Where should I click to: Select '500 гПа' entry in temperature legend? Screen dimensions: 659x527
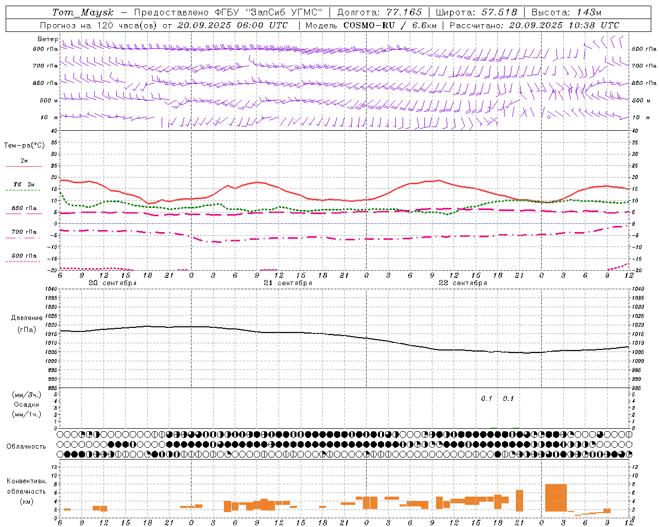coord(24,255)
